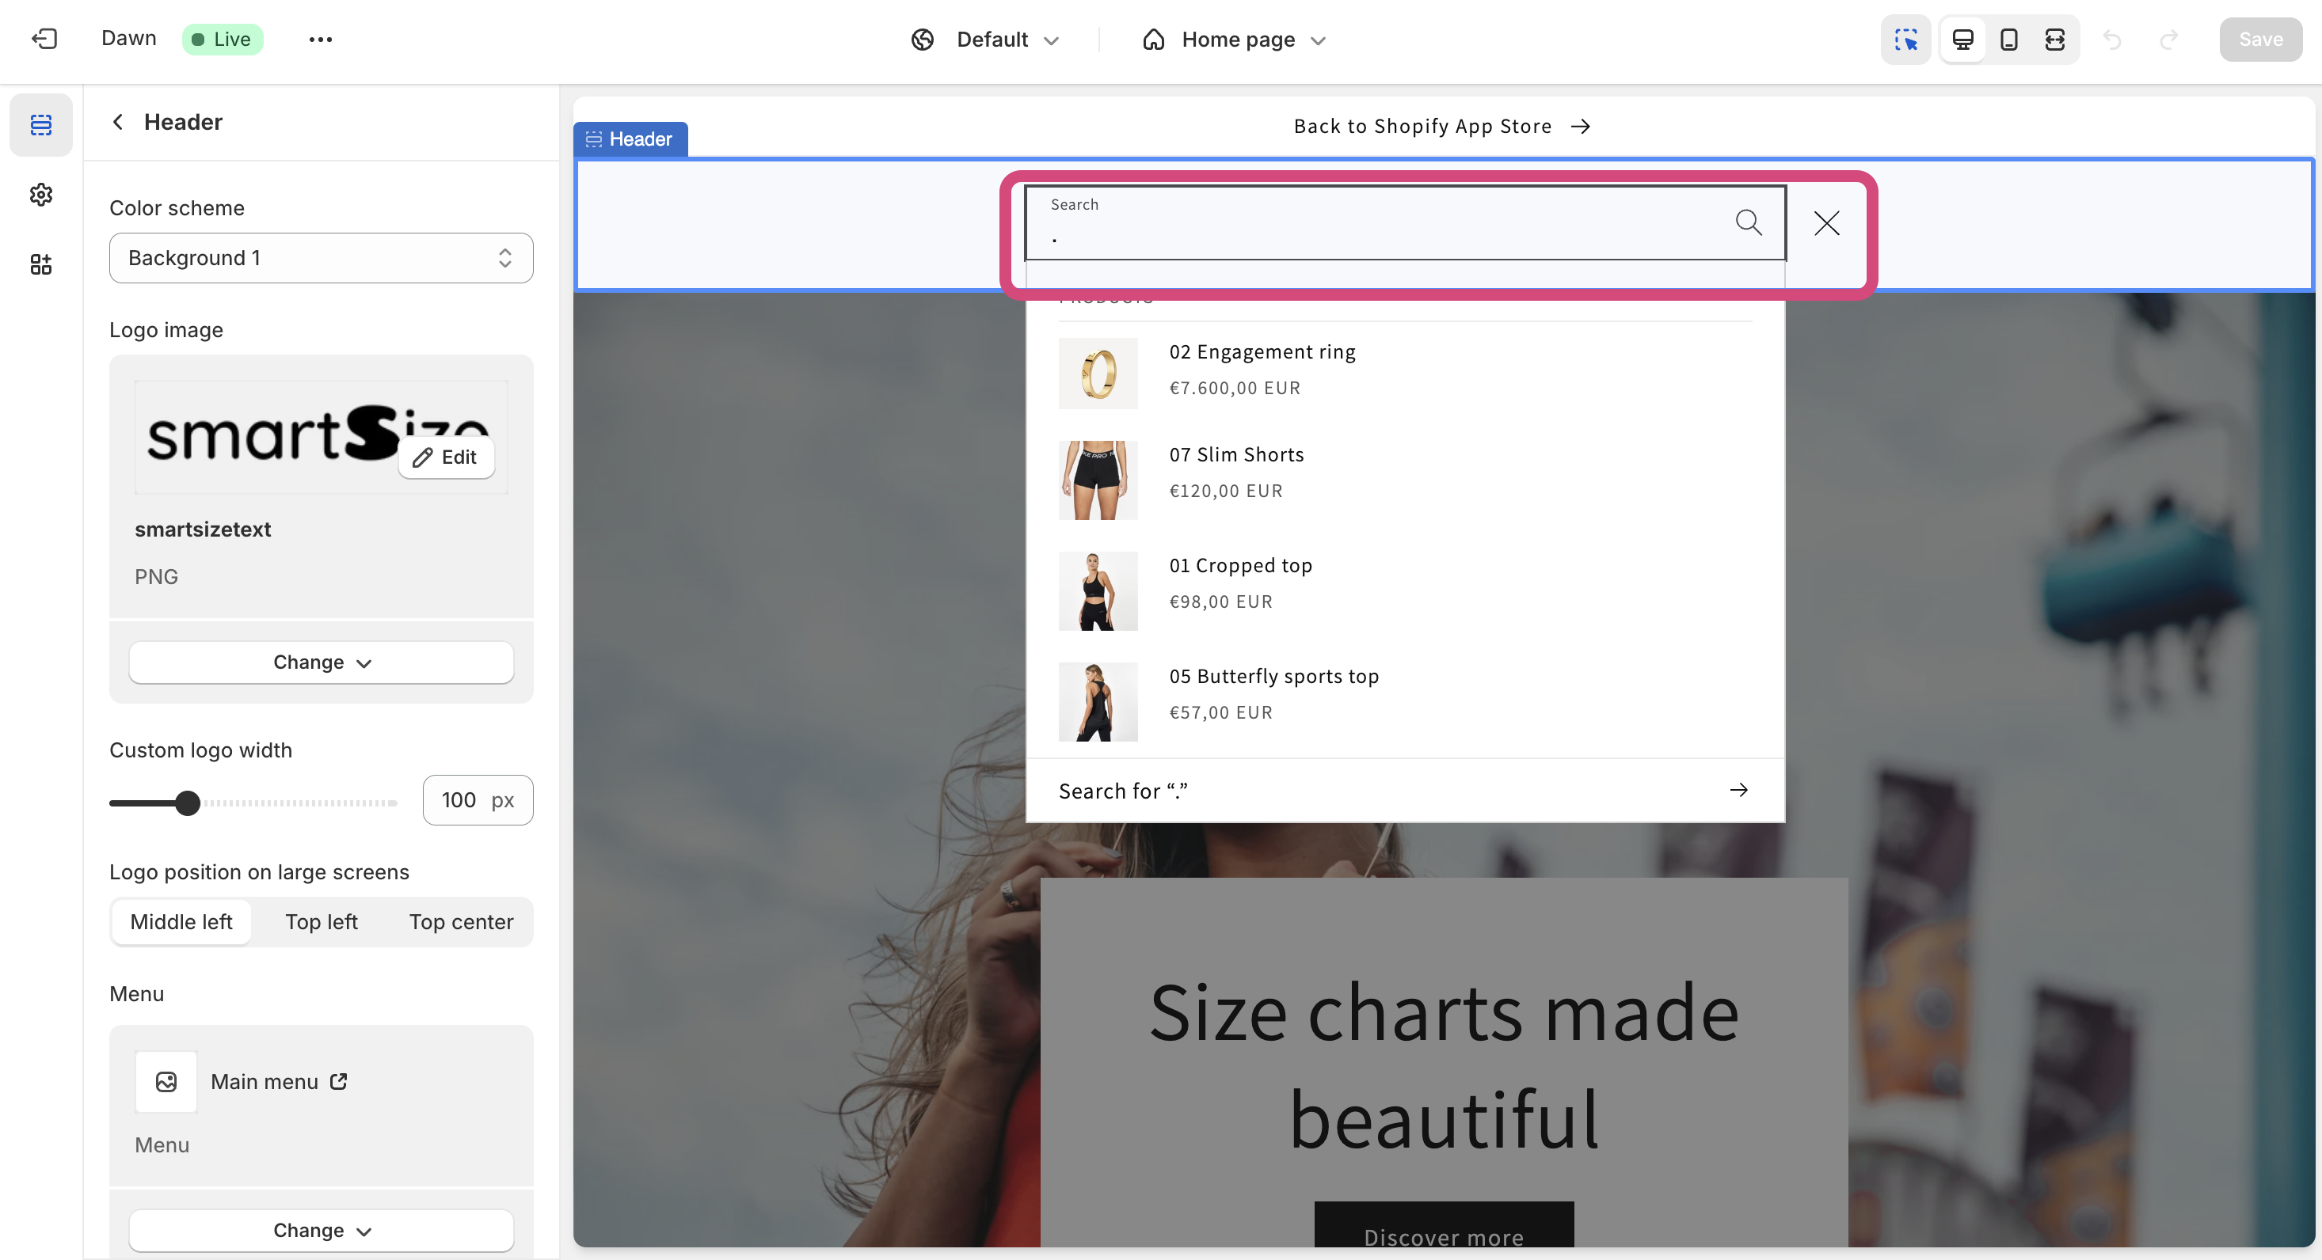Open the App embeds icon
The width and height of the screenshot is (2322, 1260).
pyautogui.click(x=41, y=264)
